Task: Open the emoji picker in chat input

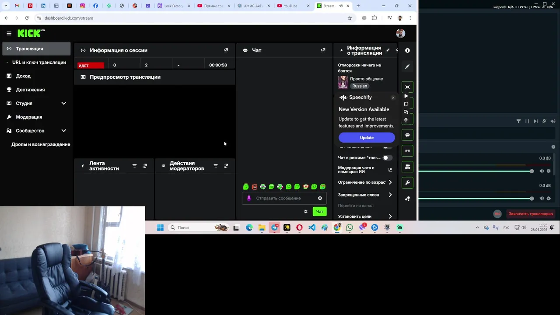Action: tap(320, 198)
